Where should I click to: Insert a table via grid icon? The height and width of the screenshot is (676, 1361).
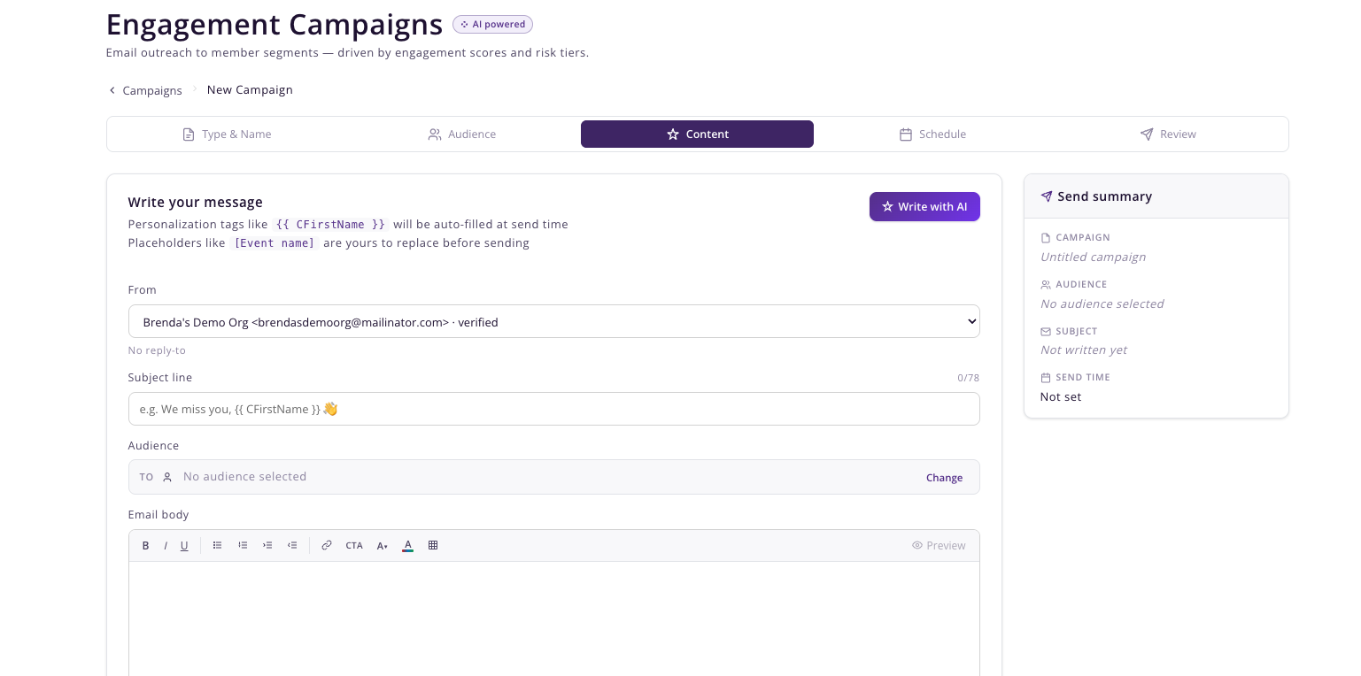point(433,546)
